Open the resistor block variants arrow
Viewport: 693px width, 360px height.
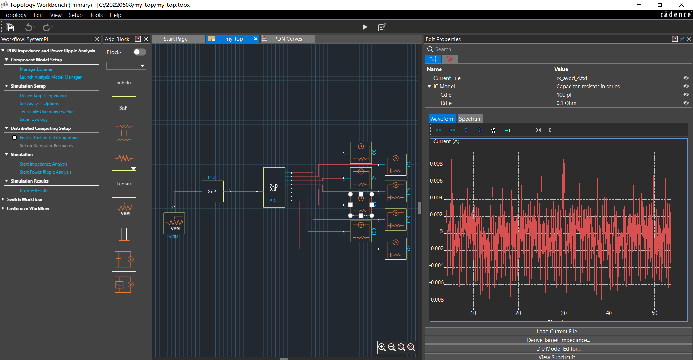[133, 168]
